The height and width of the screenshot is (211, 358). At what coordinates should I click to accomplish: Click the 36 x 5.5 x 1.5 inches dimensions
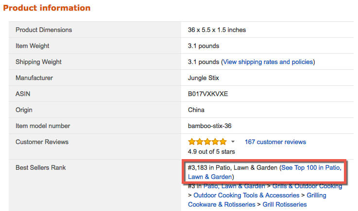pos(217,30)
